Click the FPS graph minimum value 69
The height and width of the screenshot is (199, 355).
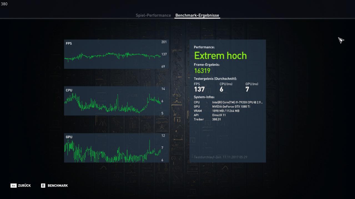163,66
